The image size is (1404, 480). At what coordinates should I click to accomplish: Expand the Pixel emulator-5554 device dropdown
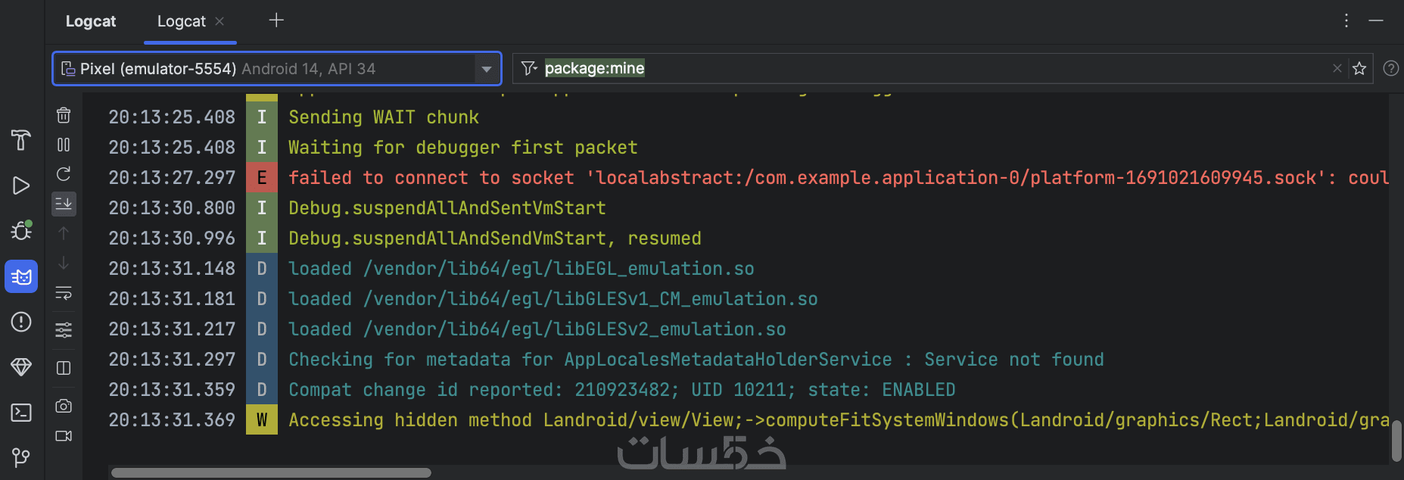click(487, 69)
